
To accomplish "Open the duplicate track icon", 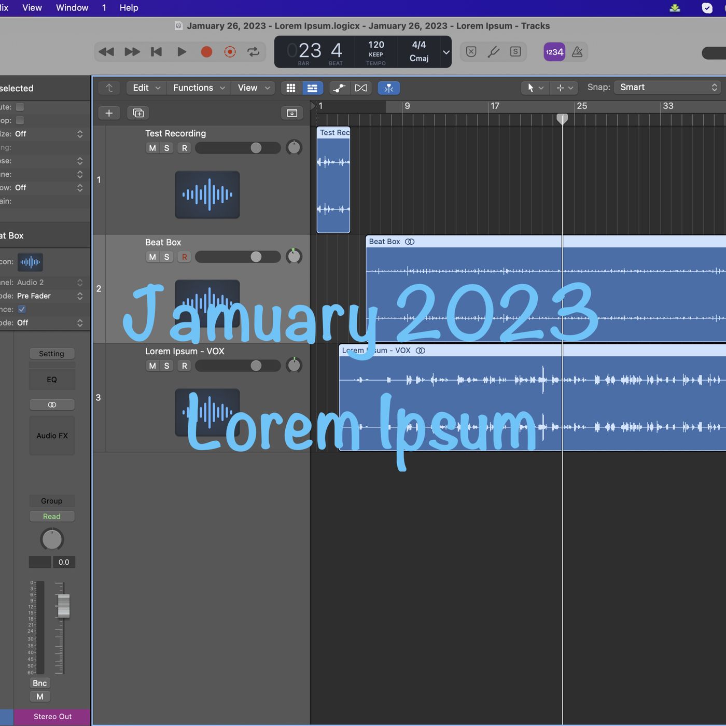I will 138,113.
